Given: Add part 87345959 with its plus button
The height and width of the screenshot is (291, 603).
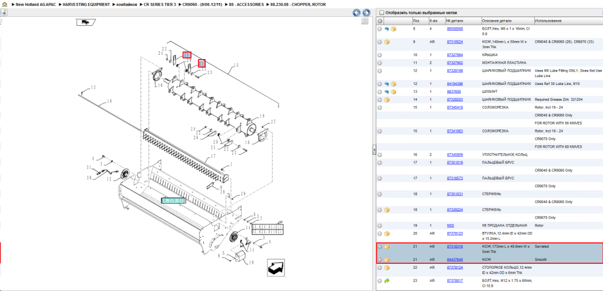Looking at the screenshot, I should [380, 154].
